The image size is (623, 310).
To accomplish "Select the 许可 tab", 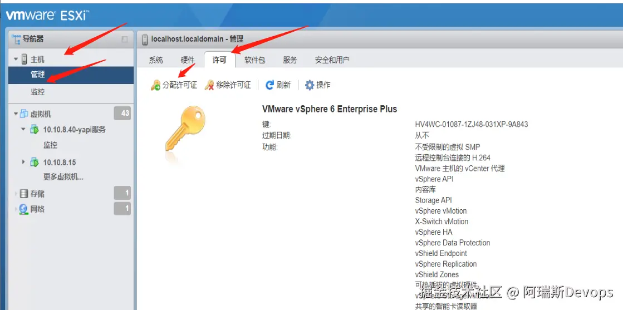I will pyautogui.click(x=219, y=60).
